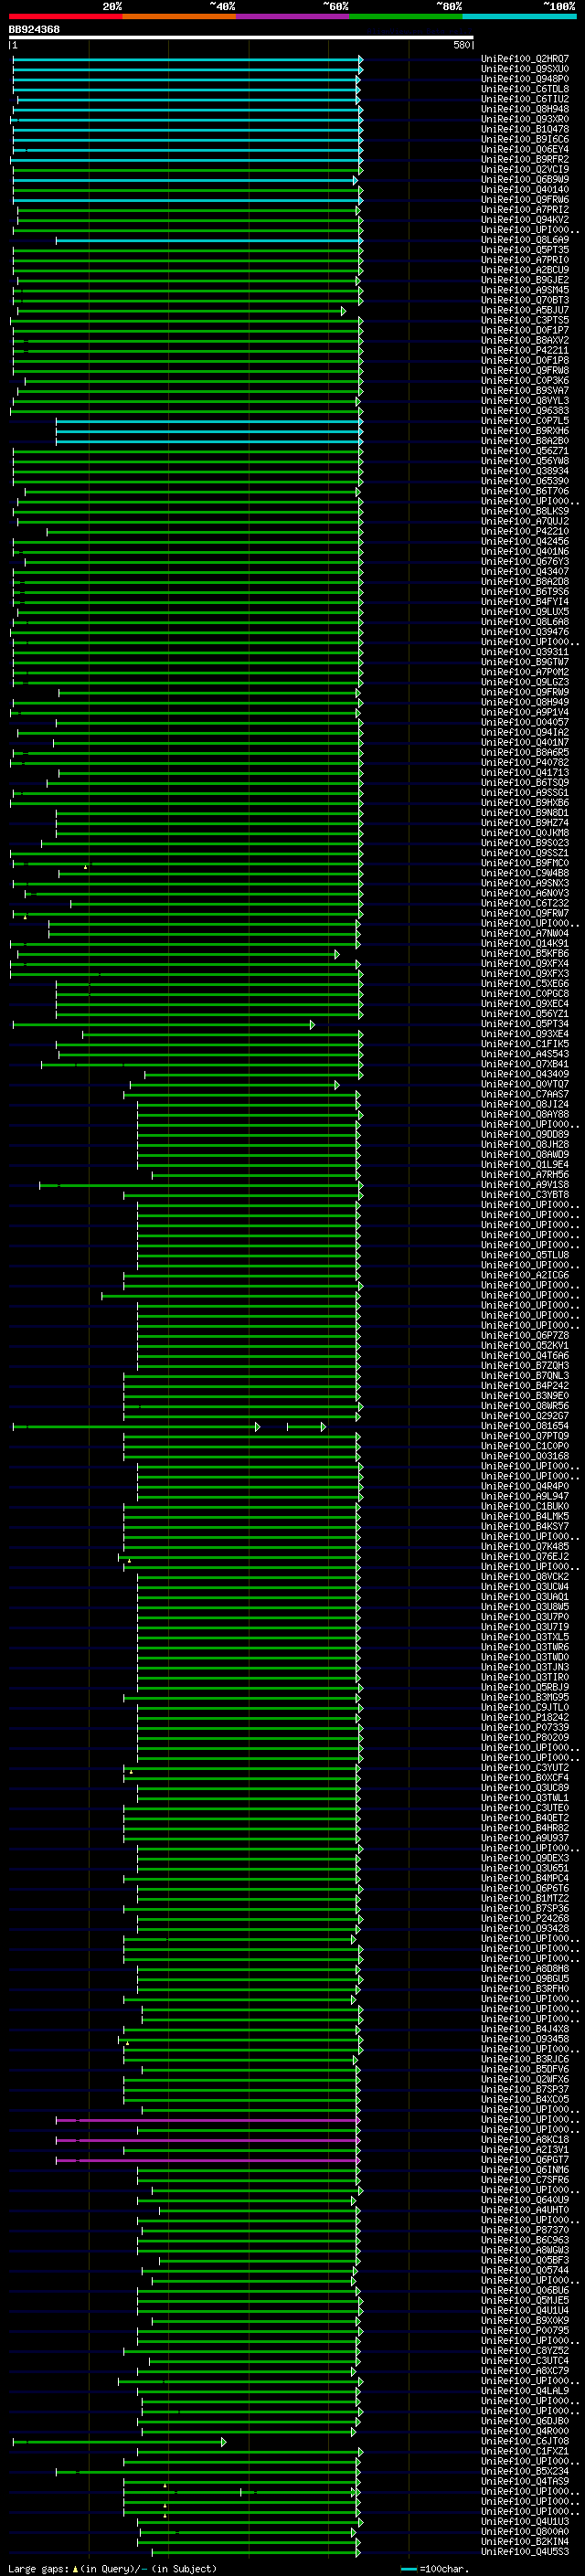Open the UniRef100_B9RXH6 label
Viewport: 585px width, 2576px height.
(x=525, y=431)
